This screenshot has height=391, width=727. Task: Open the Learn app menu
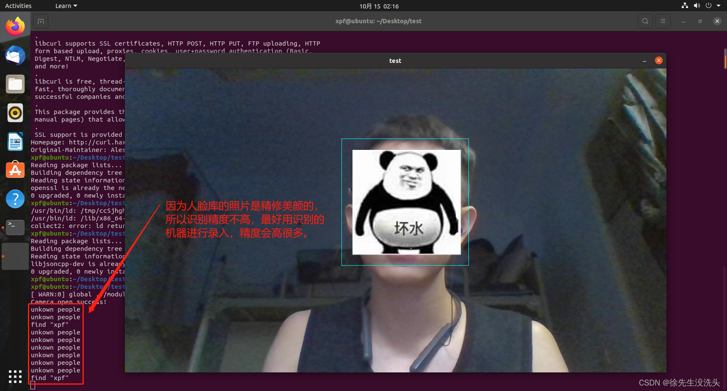[x=66, y=6]
